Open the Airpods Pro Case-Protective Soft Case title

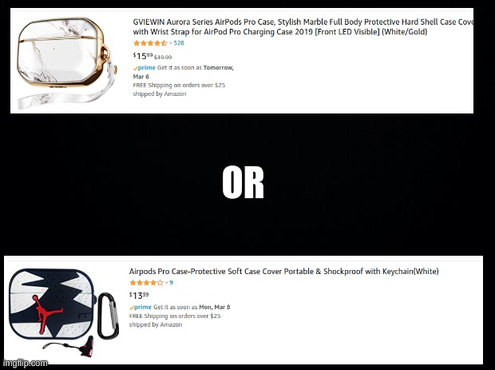click(x=283, y=272)
